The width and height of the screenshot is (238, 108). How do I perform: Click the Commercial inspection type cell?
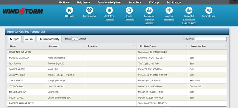pos(207,86)
